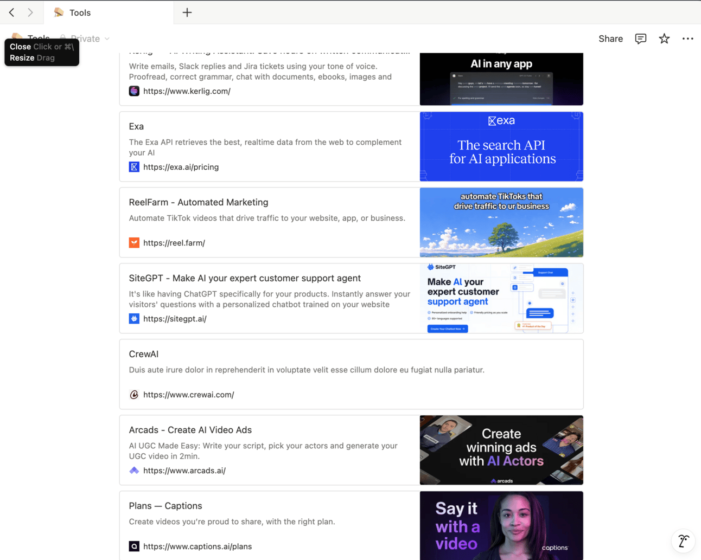Viewport: 701px width, 560px height.
Task: Open the https://exa.ai/pricing link
Action: pyautogui.click(x=181, y=167)
